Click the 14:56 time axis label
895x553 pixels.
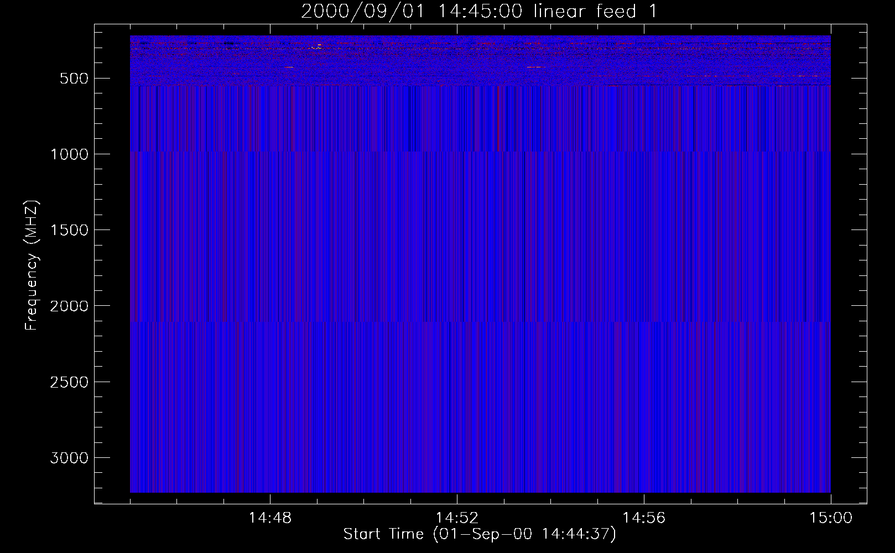point(644,518)
